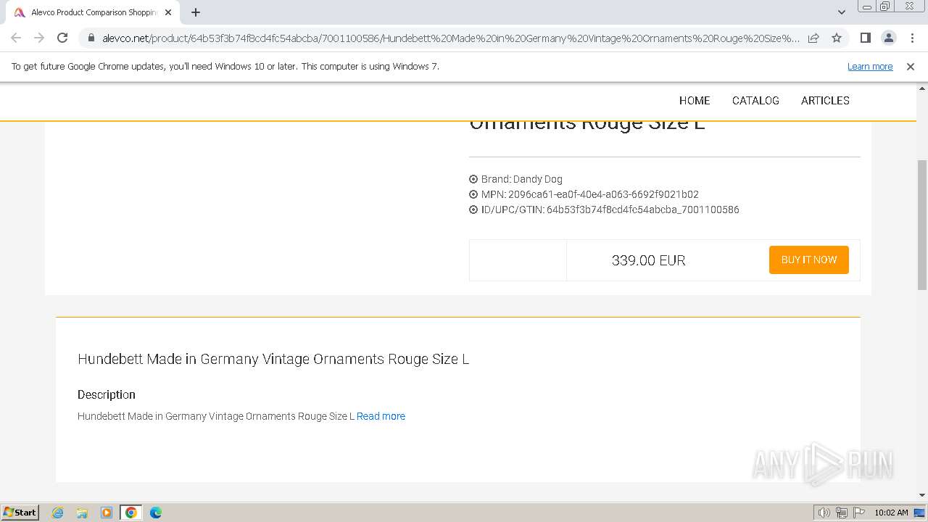Click the Description heading

click(x=107, y=394)
